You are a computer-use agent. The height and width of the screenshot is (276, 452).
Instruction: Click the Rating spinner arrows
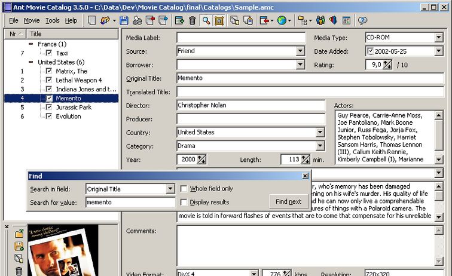[x=387, y=65]
